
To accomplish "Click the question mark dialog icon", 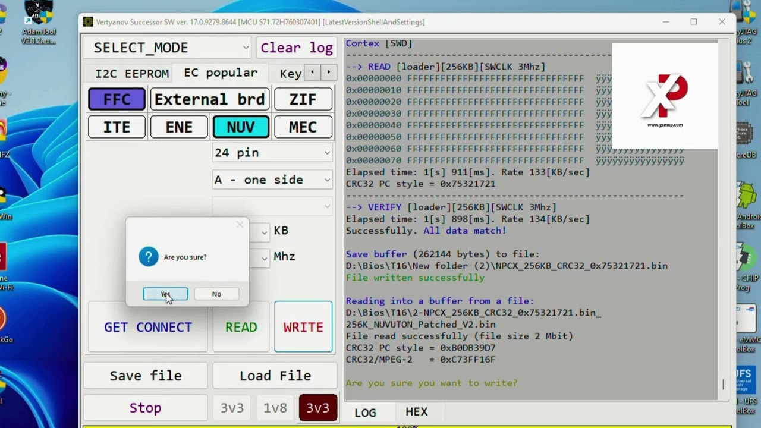I will coord(149,257).
